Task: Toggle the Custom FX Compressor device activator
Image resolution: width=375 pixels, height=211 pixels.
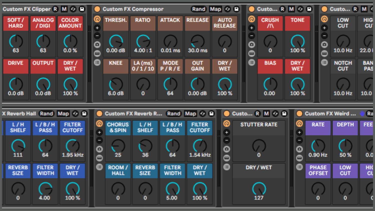Action: click(97, 9)
